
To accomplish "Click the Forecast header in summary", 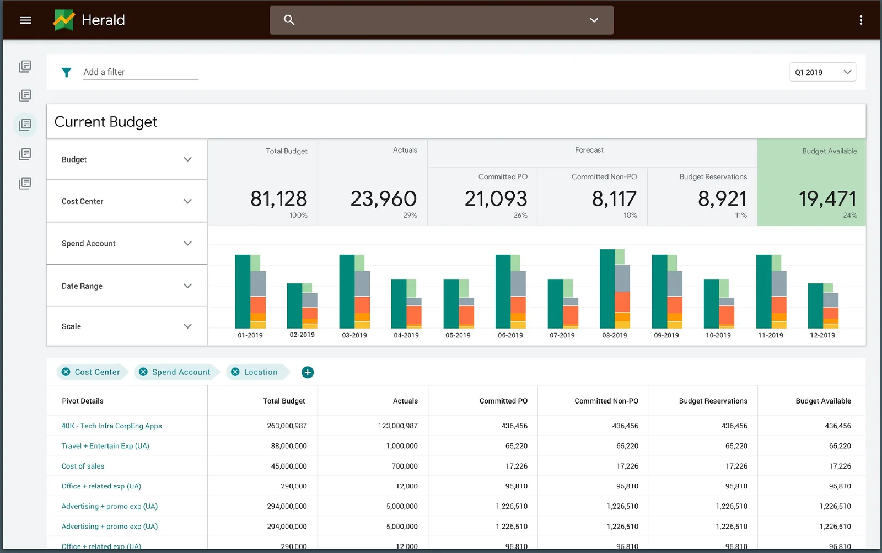I will (589, 150).
